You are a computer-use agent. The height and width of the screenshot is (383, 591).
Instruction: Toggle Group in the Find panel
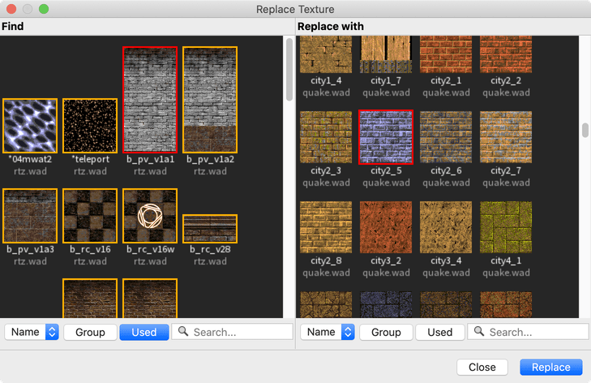click(x=90, y=332)
